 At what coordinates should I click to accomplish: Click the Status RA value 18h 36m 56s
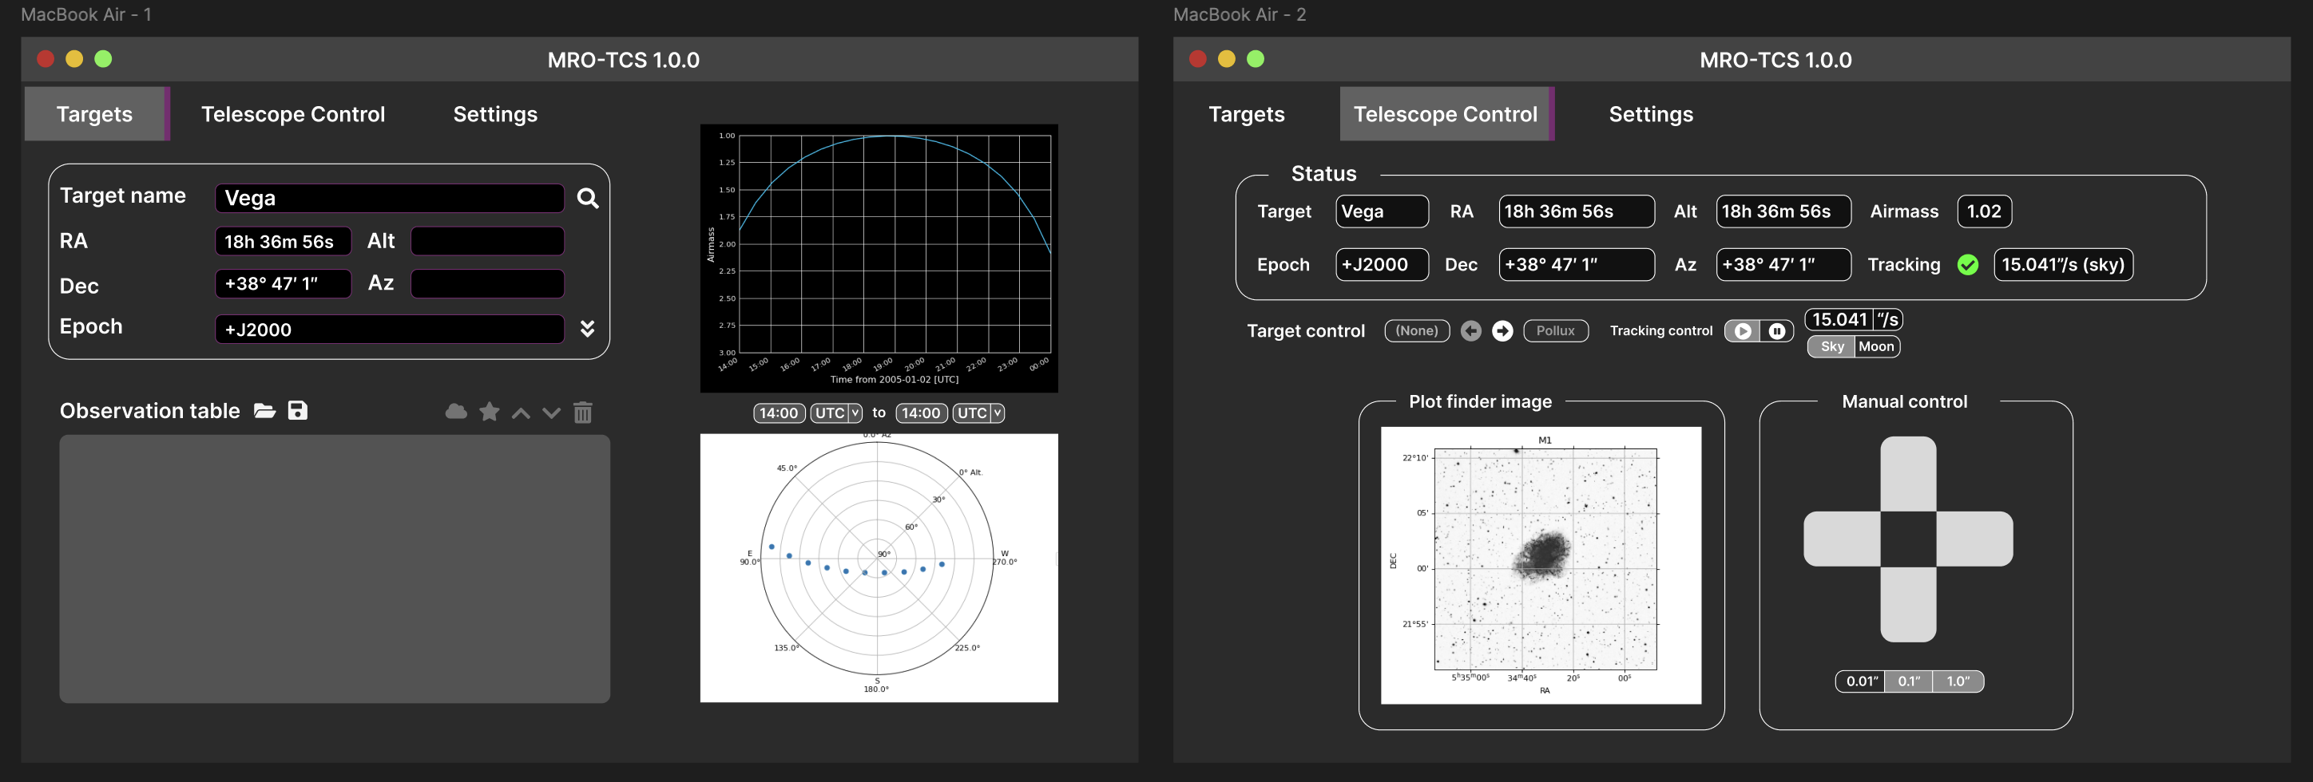click(1577, 211)
